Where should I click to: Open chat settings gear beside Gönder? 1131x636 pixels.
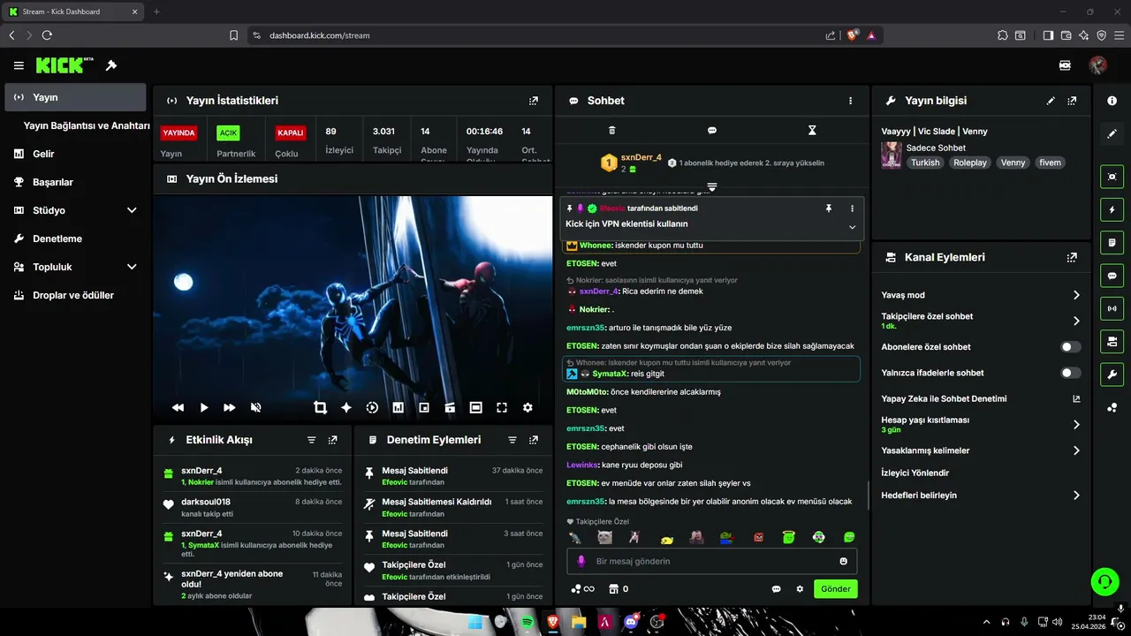pos(801,589)
